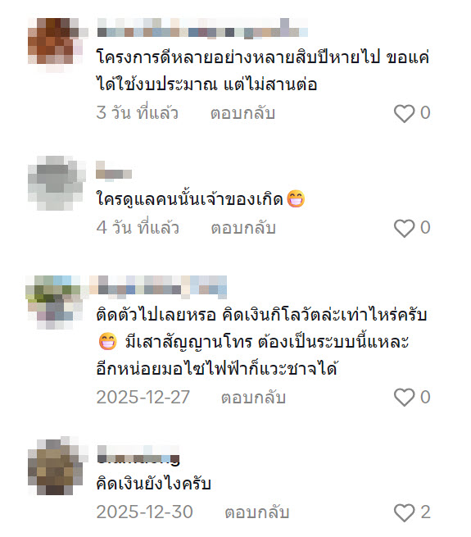The width and height of the screenshot is (471, 537).
Task: Open username above โครงการดีหลายอย่าง comment
Action: pos(202,28)
